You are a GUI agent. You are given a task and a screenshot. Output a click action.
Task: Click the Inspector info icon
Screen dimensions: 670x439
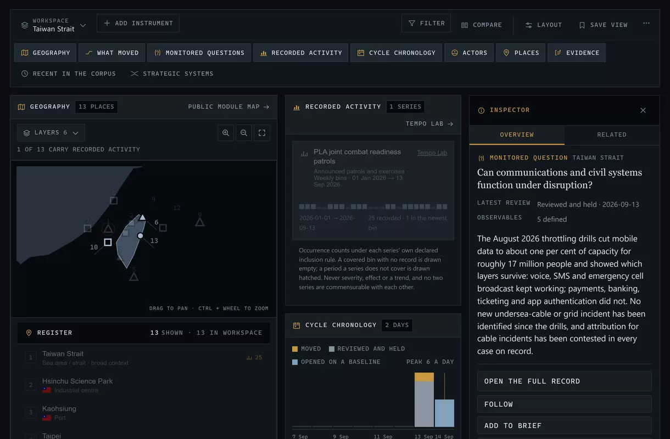coord(482,110)
